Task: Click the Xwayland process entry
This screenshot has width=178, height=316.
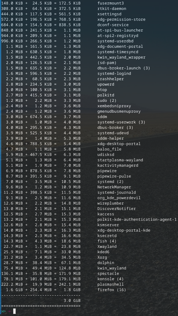Action: tap(107, 247)
